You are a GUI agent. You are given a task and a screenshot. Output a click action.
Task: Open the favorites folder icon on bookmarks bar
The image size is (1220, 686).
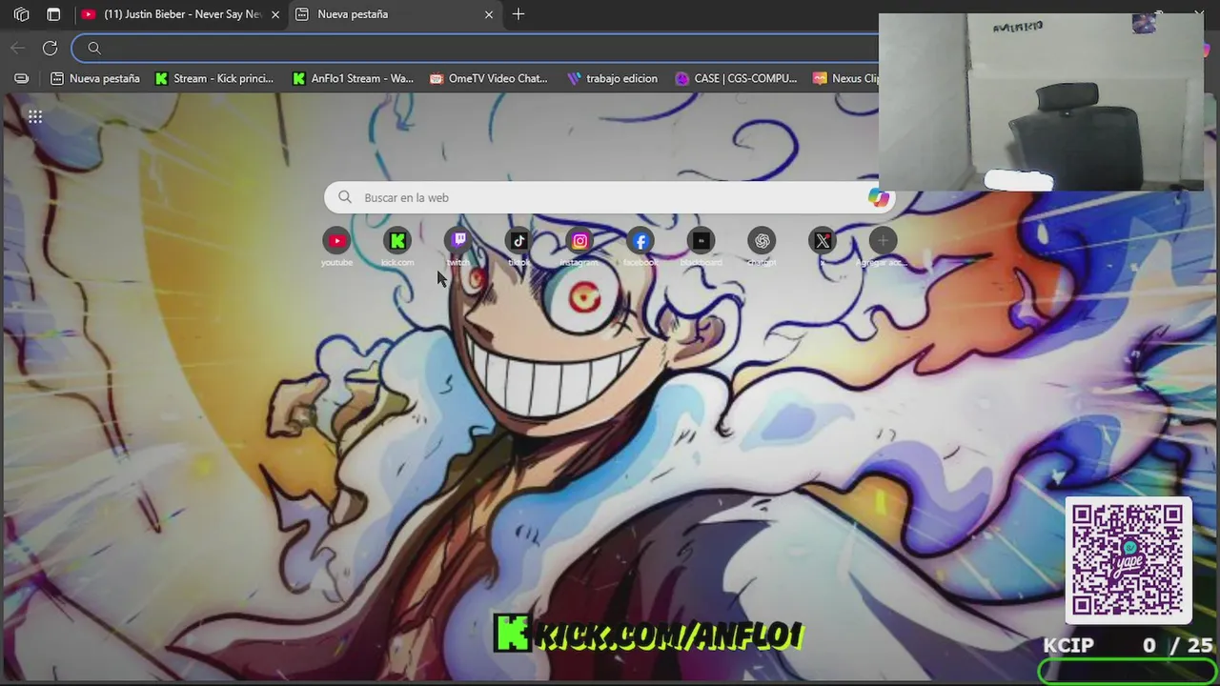point(22,78)
